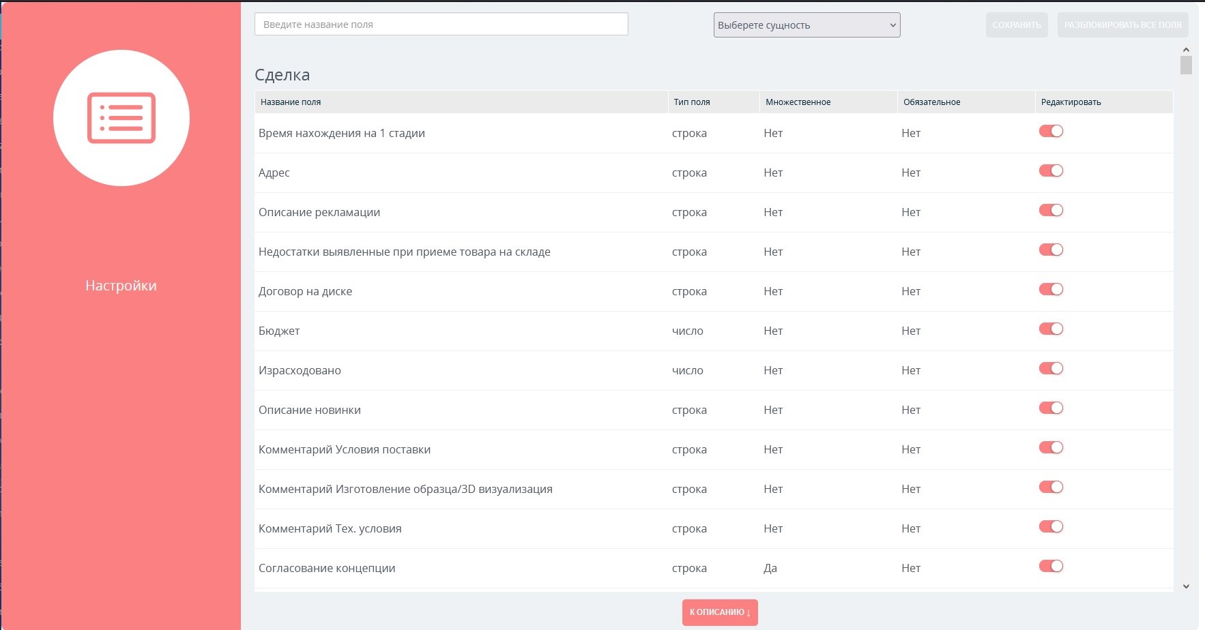
Task: Toggle editing for Договор на диске
Action: 1051,290
